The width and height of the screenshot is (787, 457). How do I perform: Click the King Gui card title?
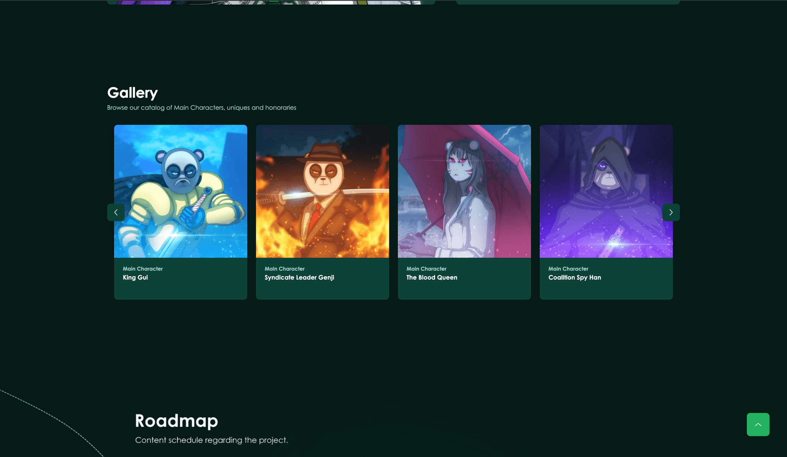tap(135, 277)
